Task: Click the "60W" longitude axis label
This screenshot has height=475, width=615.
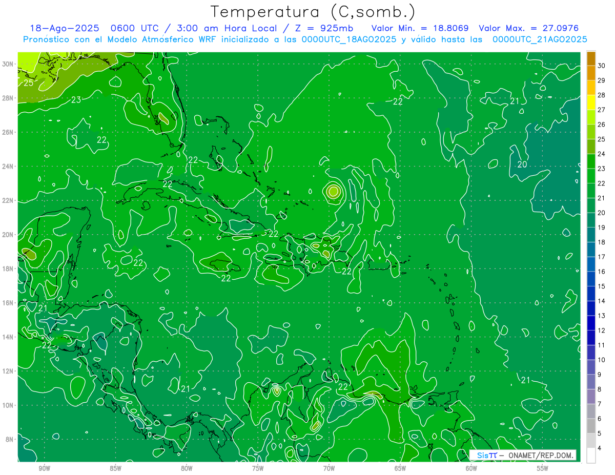Action: tap(471, 468)
